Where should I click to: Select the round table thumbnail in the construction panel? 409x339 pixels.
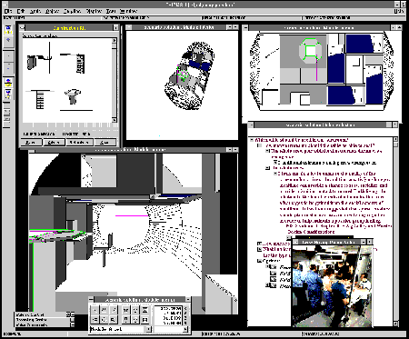(x=73, y=96)
